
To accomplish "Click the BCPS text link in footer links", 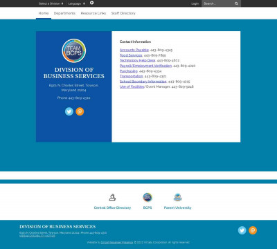I will 148,207.
